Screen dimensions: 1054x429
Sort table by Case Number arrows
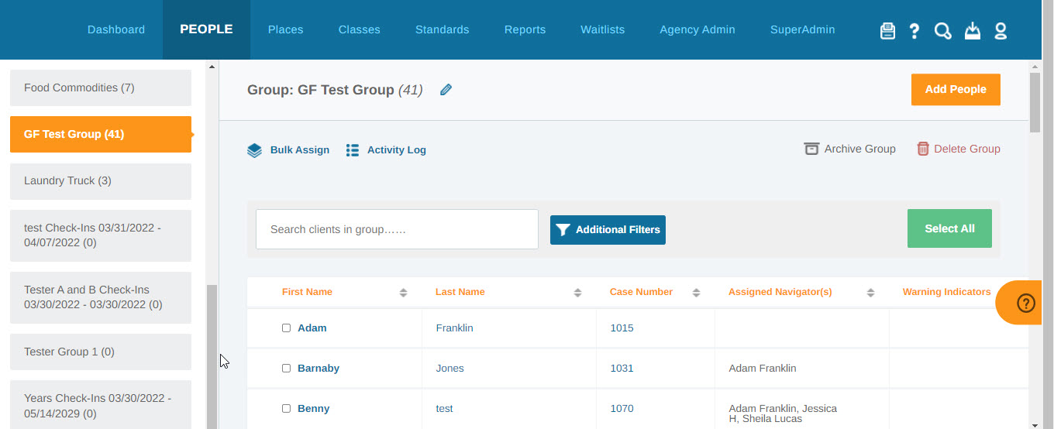point(696,293)
